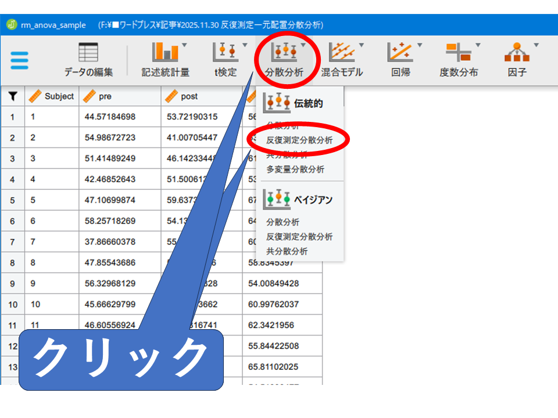Click the 分散分析 toolbar icon

pyautogui.click(x=284, y=53)
